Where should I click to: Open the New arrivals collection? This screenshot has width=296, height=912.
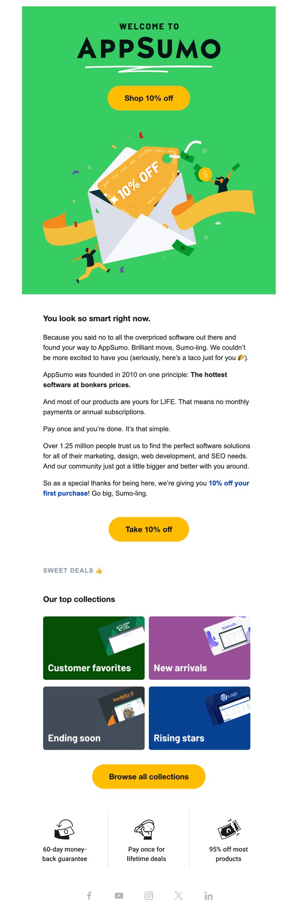(x=199, y=647)
